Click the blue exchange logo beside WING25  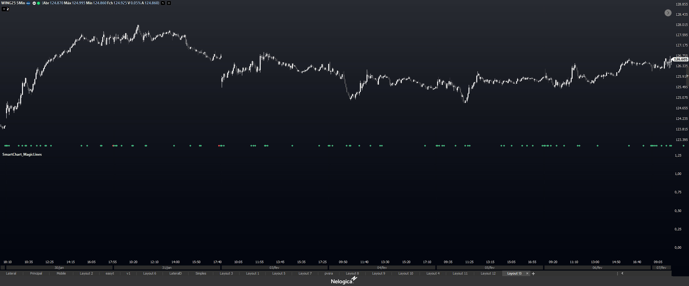(28, 3)
